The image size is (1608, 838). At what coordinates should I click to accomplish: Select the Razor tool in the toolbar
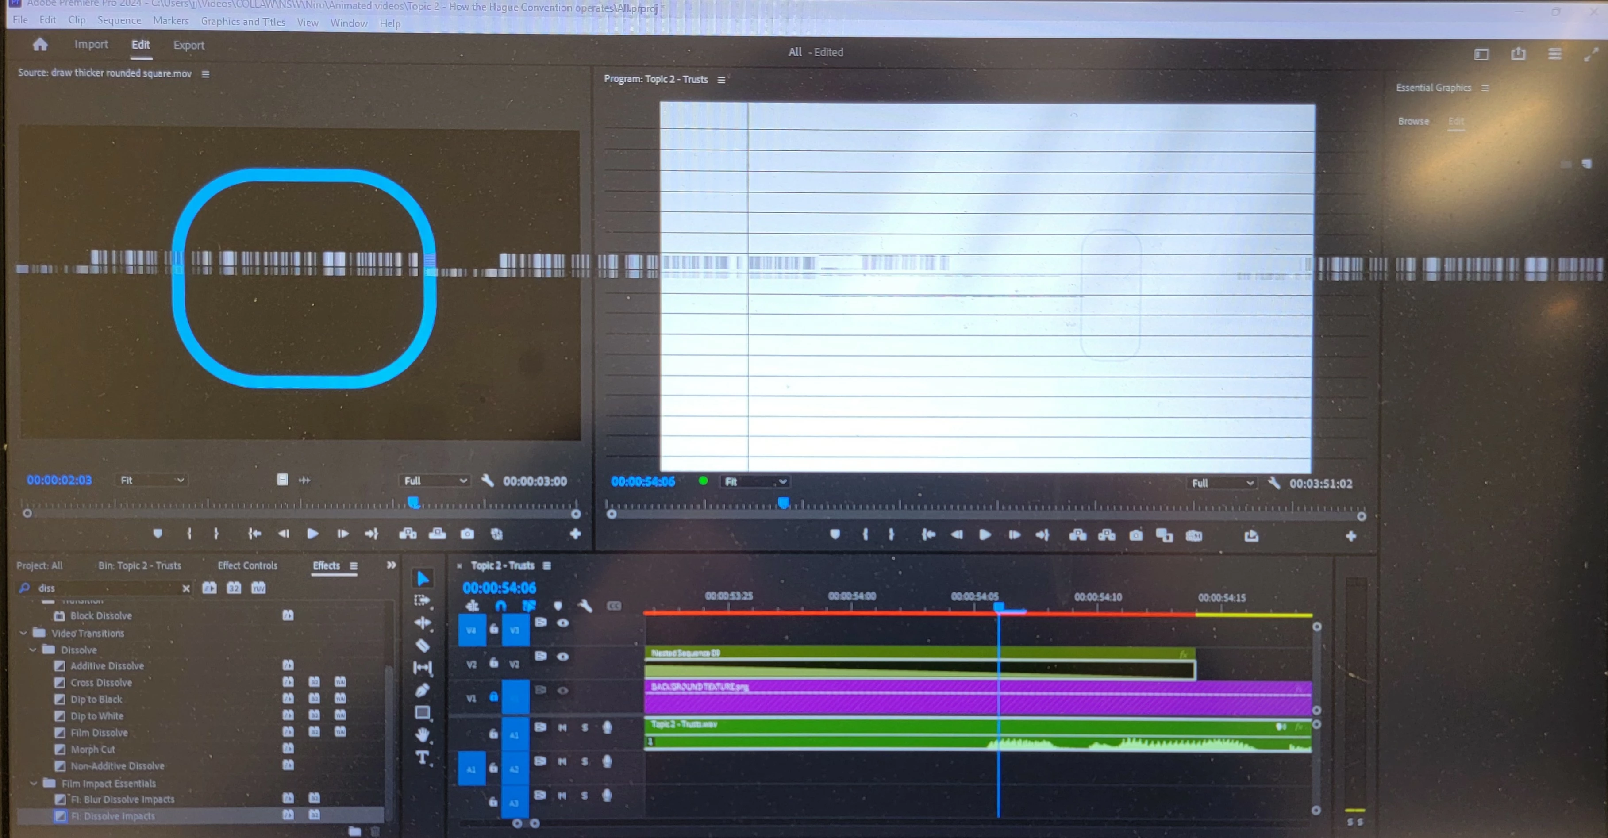pyautogui.click(x=423, y=645)
